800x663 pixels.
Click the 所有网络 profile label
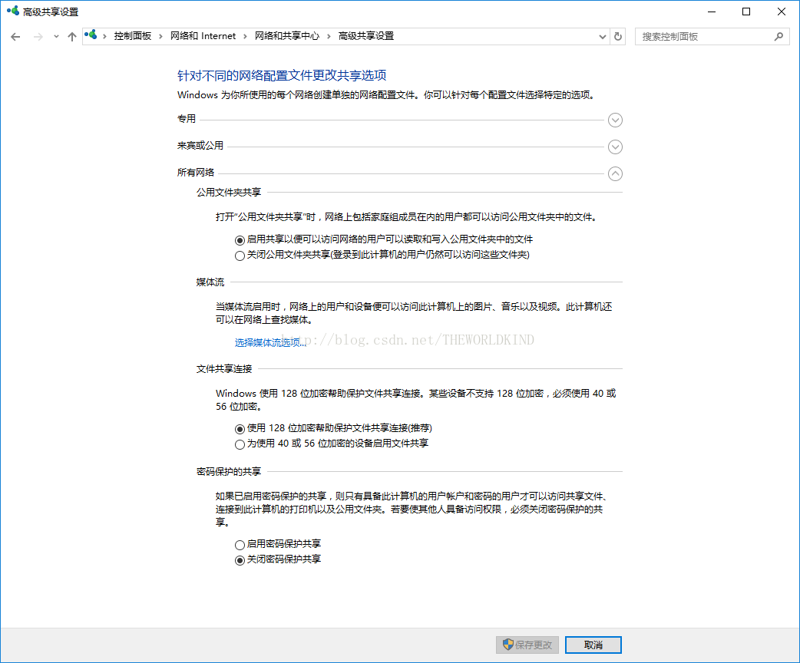[x=196, y=173]
